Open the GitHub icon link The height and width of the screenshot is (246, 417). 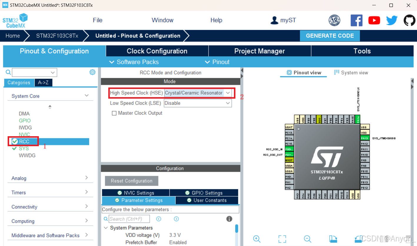tap(409, 21)
